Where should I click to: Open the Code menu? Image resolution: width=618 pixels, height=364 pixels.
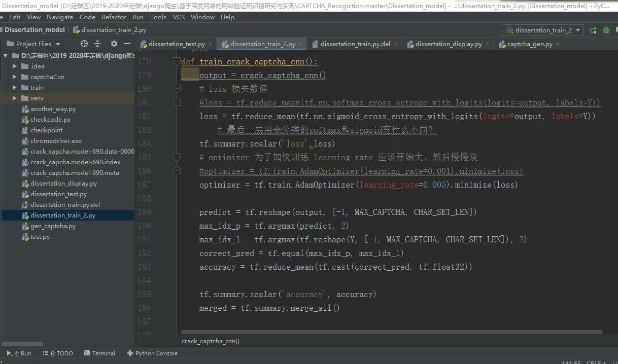point(87,17)
